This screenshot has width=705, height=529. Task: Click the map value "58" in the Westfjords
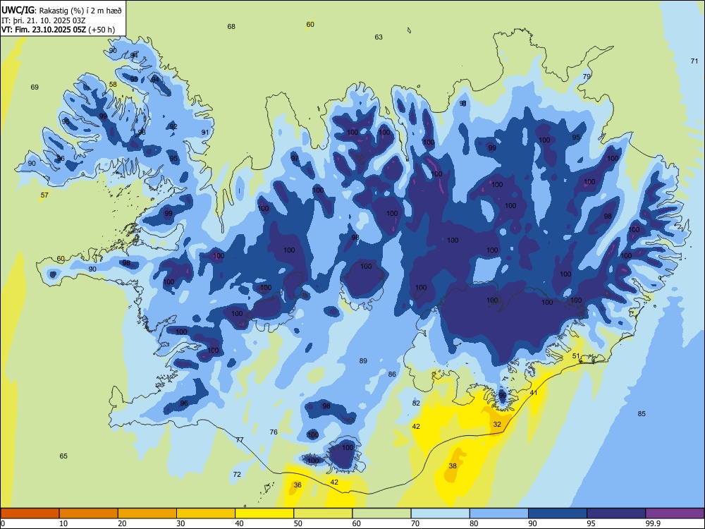pos(113,84)
